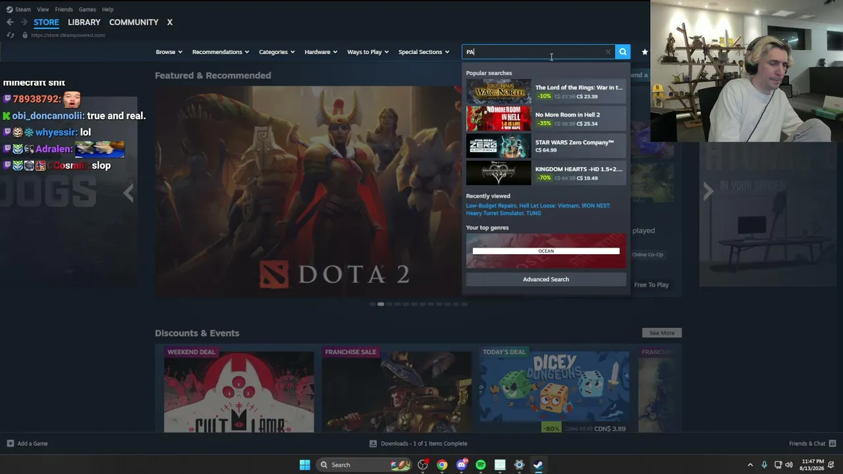Click the Steam icon in the taskbar
Screen dimensions: 843x474
(538, 465)
